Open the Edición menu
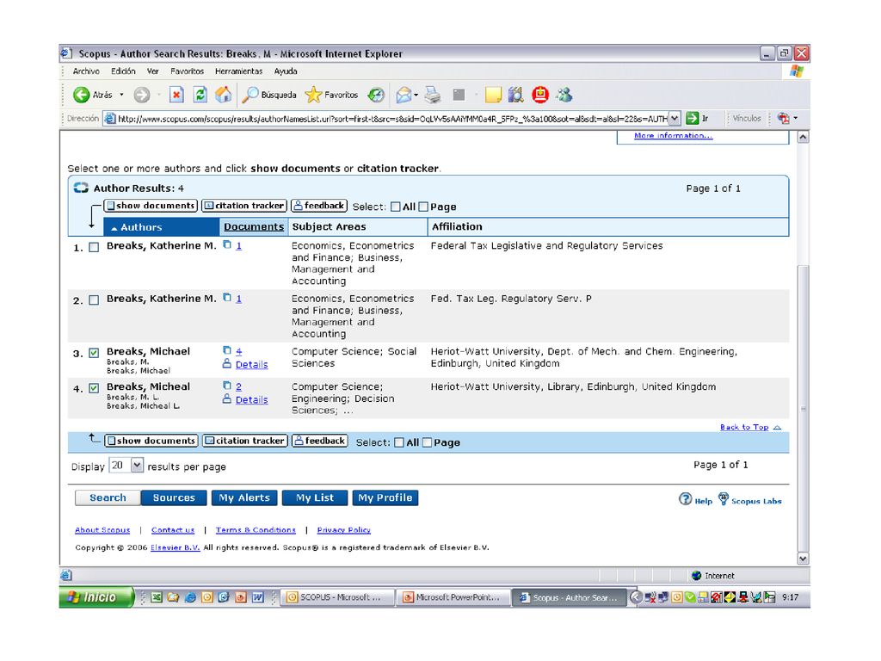The image size is (881, 661). pyautogui.click(x=123, y=71)
